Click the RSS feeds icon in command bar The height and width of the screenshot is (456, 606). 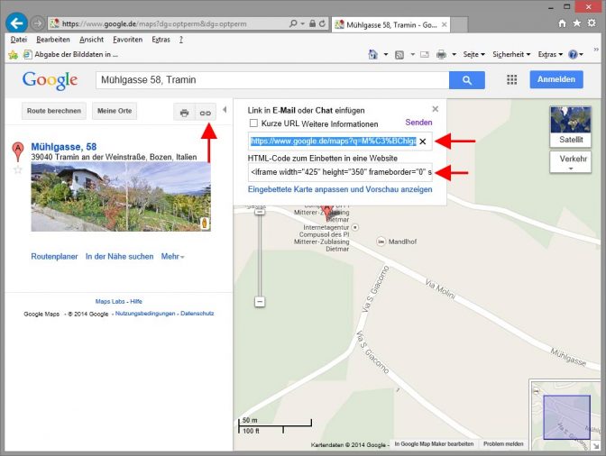pos(399,55)
